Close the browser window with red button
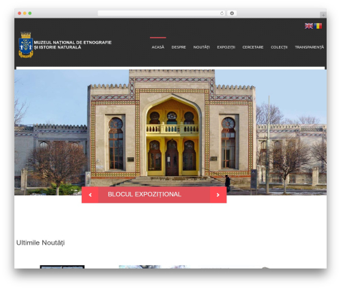Viewport: 341px width, 289px height. pyautogui.click(x=20, y=13)
